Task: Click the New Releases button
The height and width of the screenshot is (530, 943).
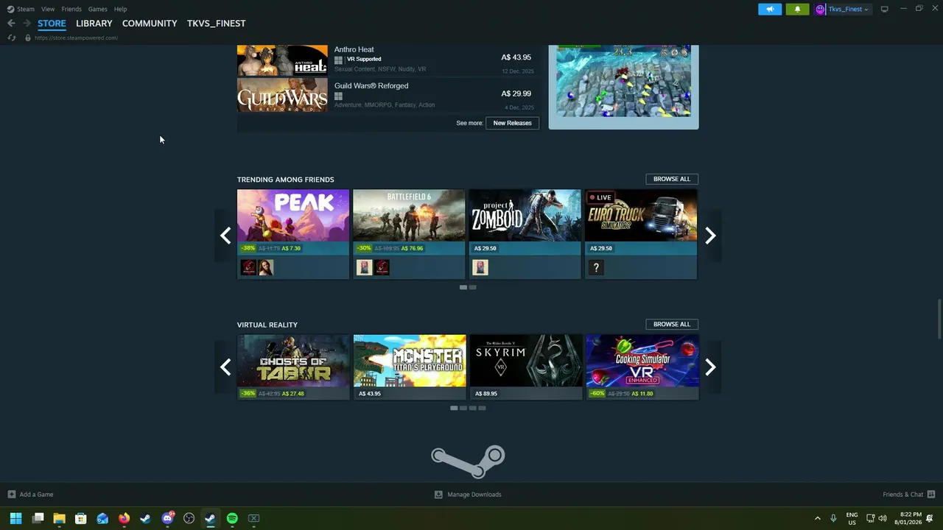Action: point(512,123)
